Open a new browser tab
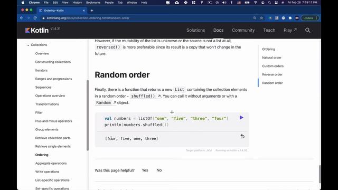This screenshot has height=190, width=338. coord(92,11)
